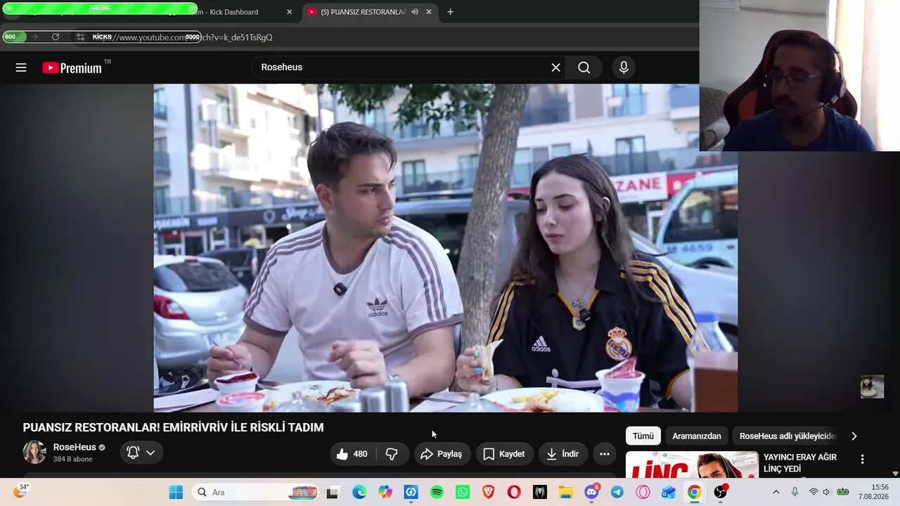Open RoseHeus channel name link
Image resolution: width=900 pixels, height=506 pixels.
pos(75,447)
